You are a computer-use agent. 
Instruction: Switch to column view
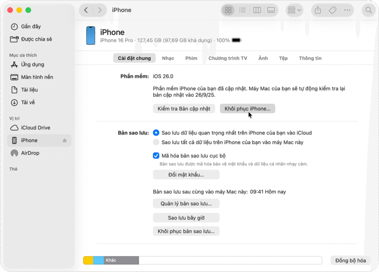point(257,10)
